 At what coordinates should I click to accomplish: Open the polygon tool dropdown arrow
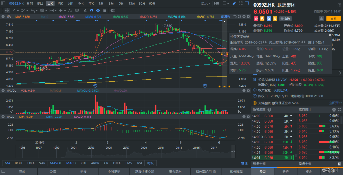[27, 10]
